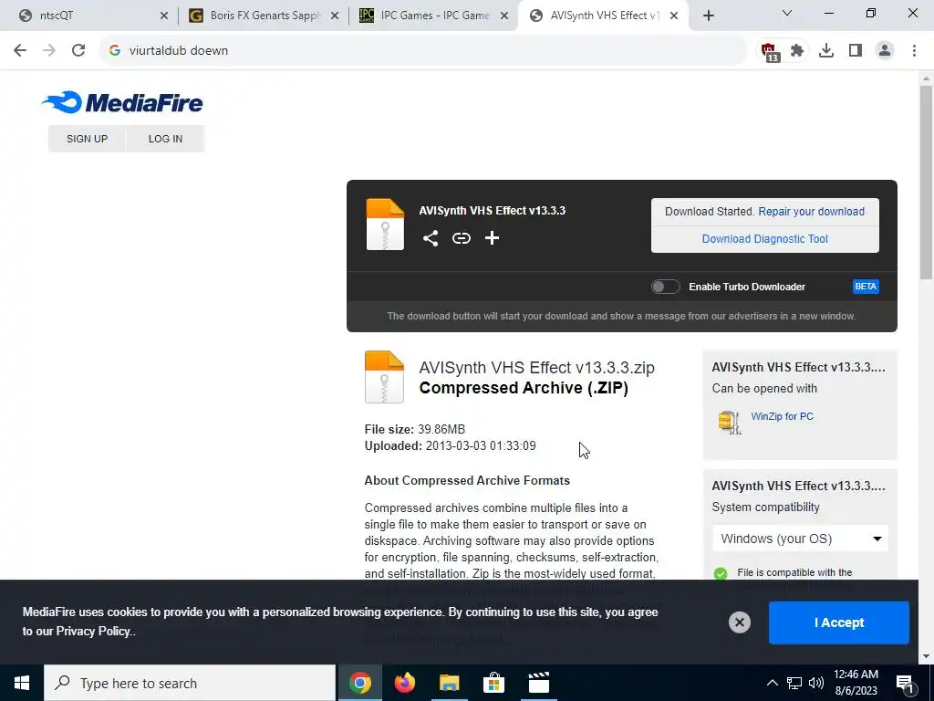Go back with the browser back arrow
The height and width of the screenshot is (701, 934).
point(20,51)
